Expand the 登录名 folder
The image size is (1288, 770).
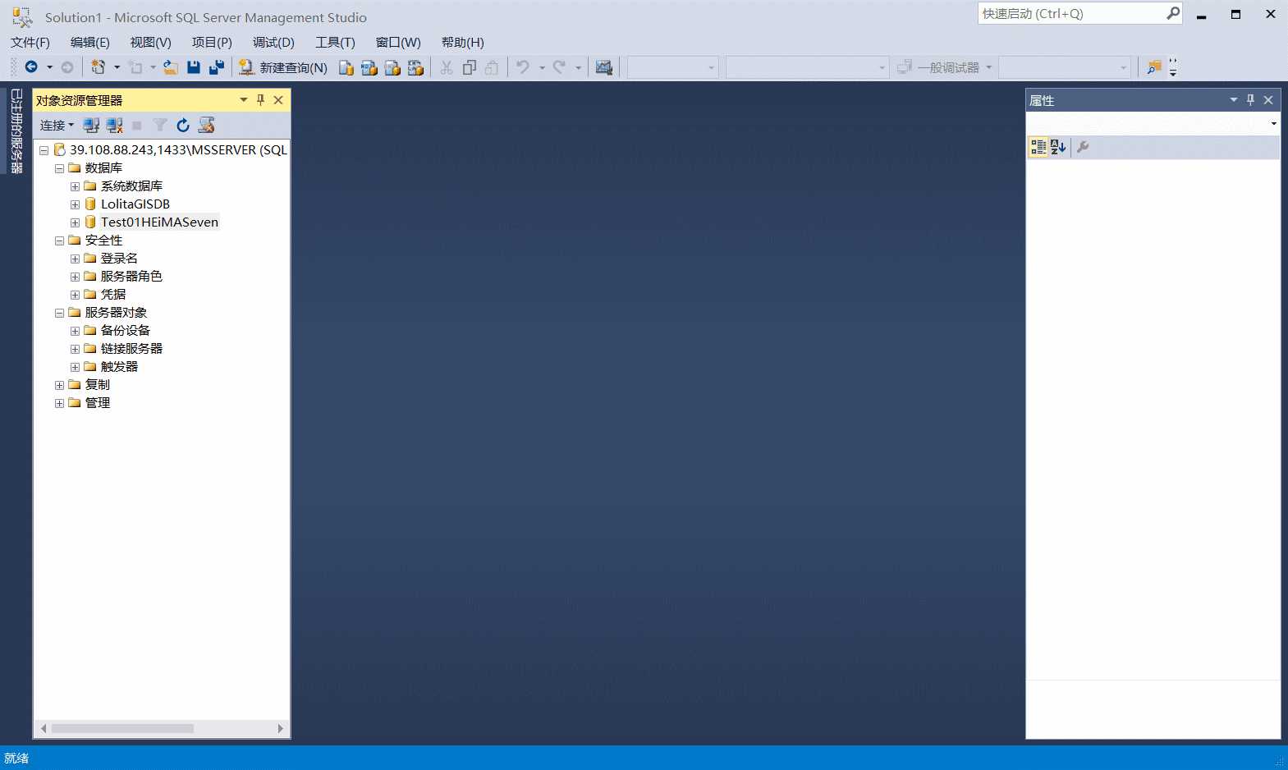75,259
